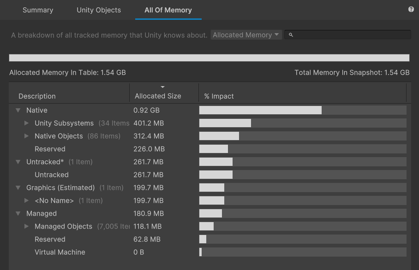Sort by the Description column header
Viewport: 419px width, 270px height.
point(37,96)
